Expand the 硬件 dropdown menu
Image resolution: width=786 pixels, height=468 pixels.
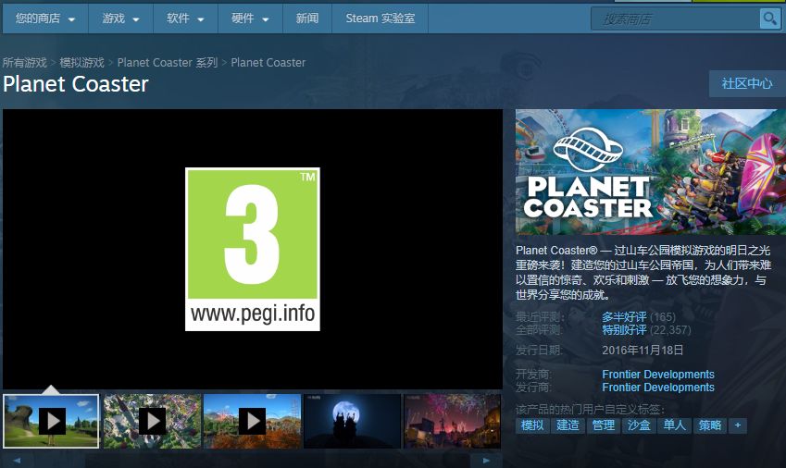click(x=250, y=18)
